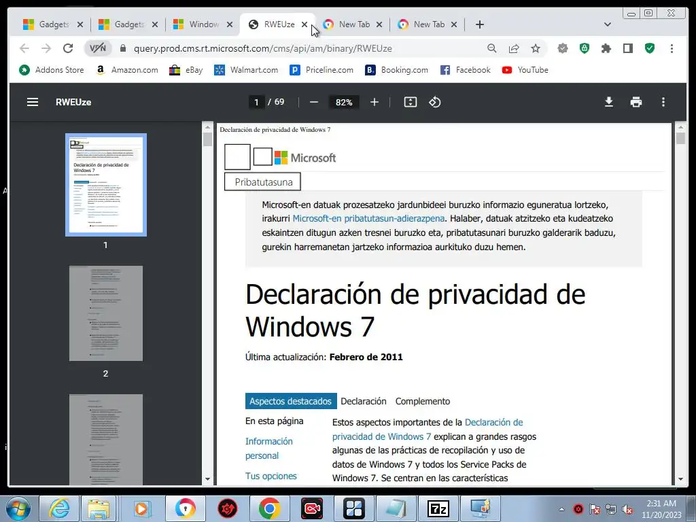
Task: Open the Priceline.com bookmark
Action: (x=321, y=70)
